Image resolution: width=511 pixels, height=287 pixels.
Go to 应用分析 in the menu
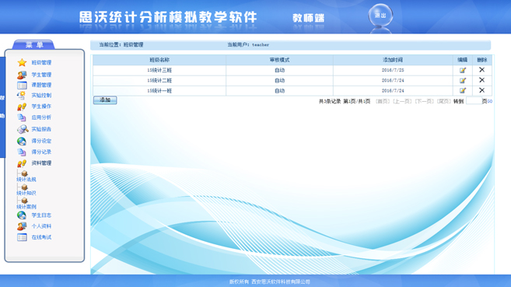41,117
